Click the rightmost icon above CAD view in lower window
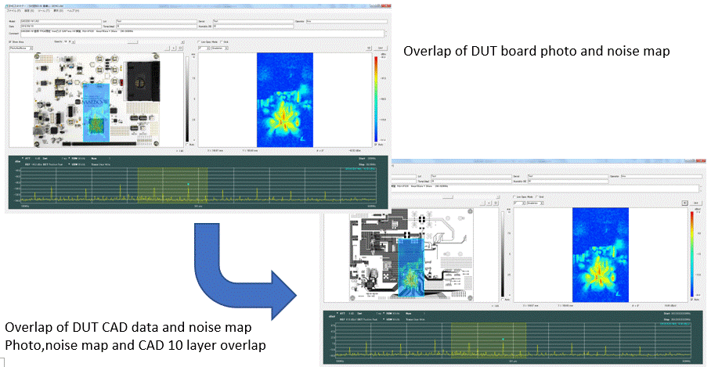 (496, 203)
